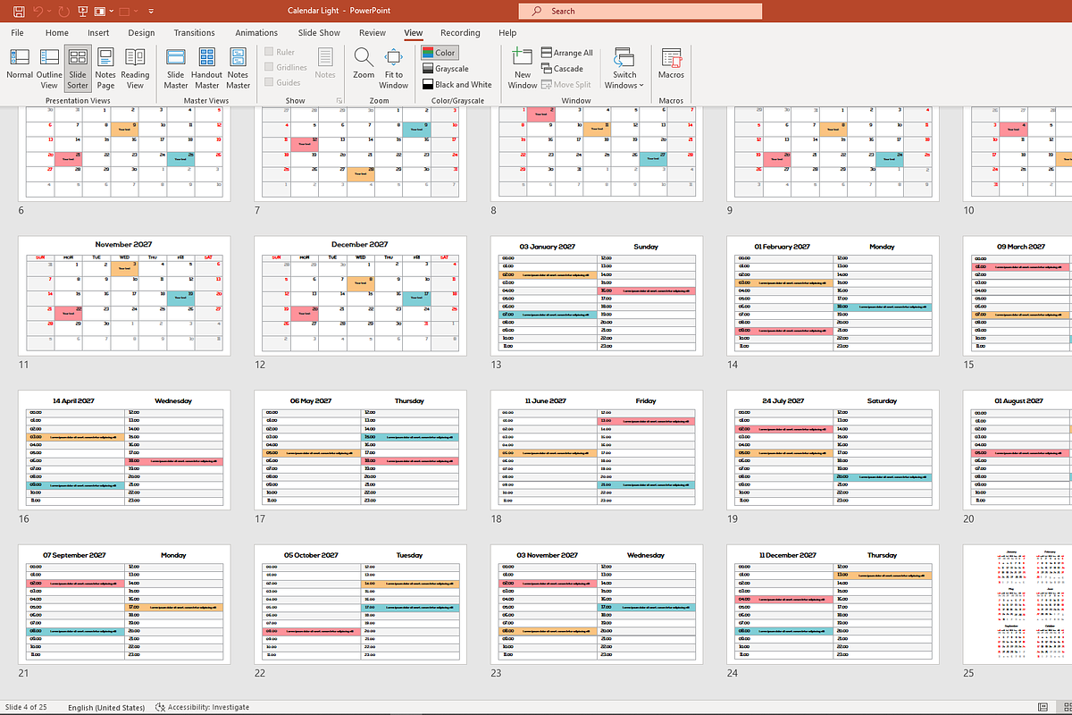Viewport: 1072px width, 715px height.
Task: Select the 07 September 2027 Monday slide
Action: click(x=124, y=605)
